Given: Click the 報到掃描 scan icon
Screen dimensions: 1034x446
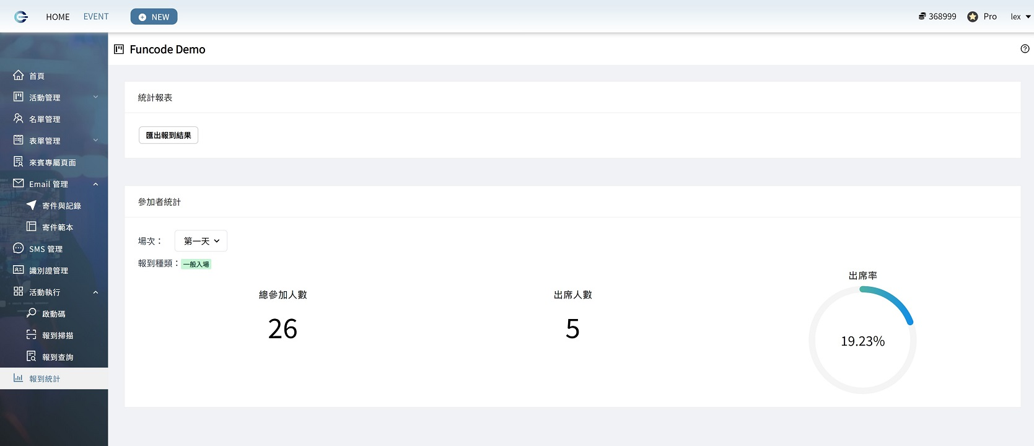Looking at the screenshot, I should 31,335.
